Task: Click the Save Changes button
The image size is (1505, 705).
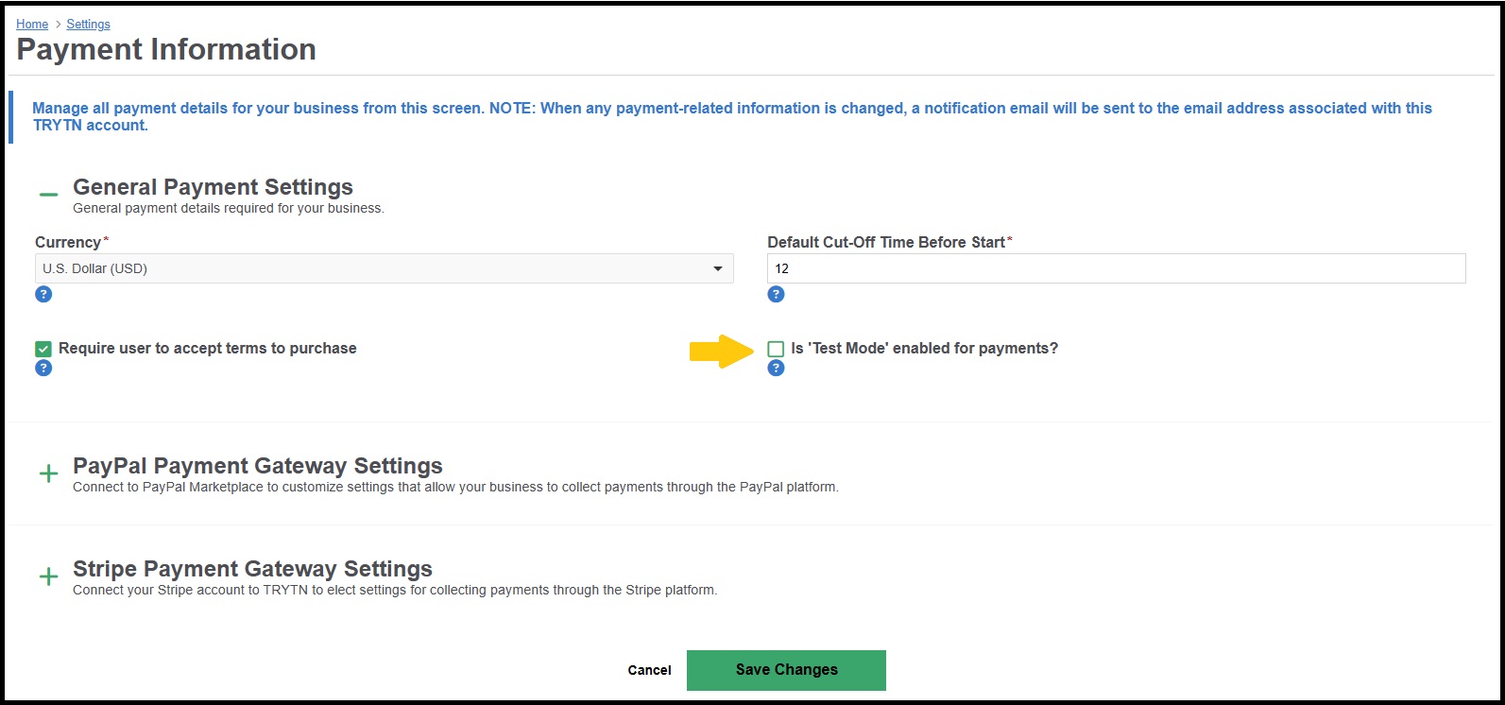Action: pyautogui.click(x=786, y=670)
